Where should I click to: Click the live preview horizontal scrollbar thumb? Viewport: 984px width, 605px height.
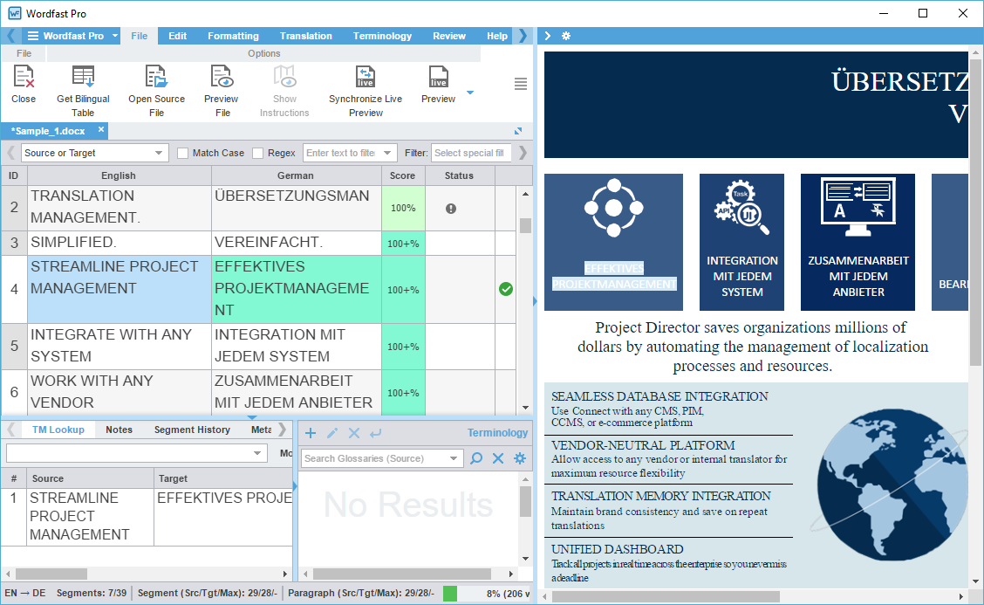[x=666, y=596]
